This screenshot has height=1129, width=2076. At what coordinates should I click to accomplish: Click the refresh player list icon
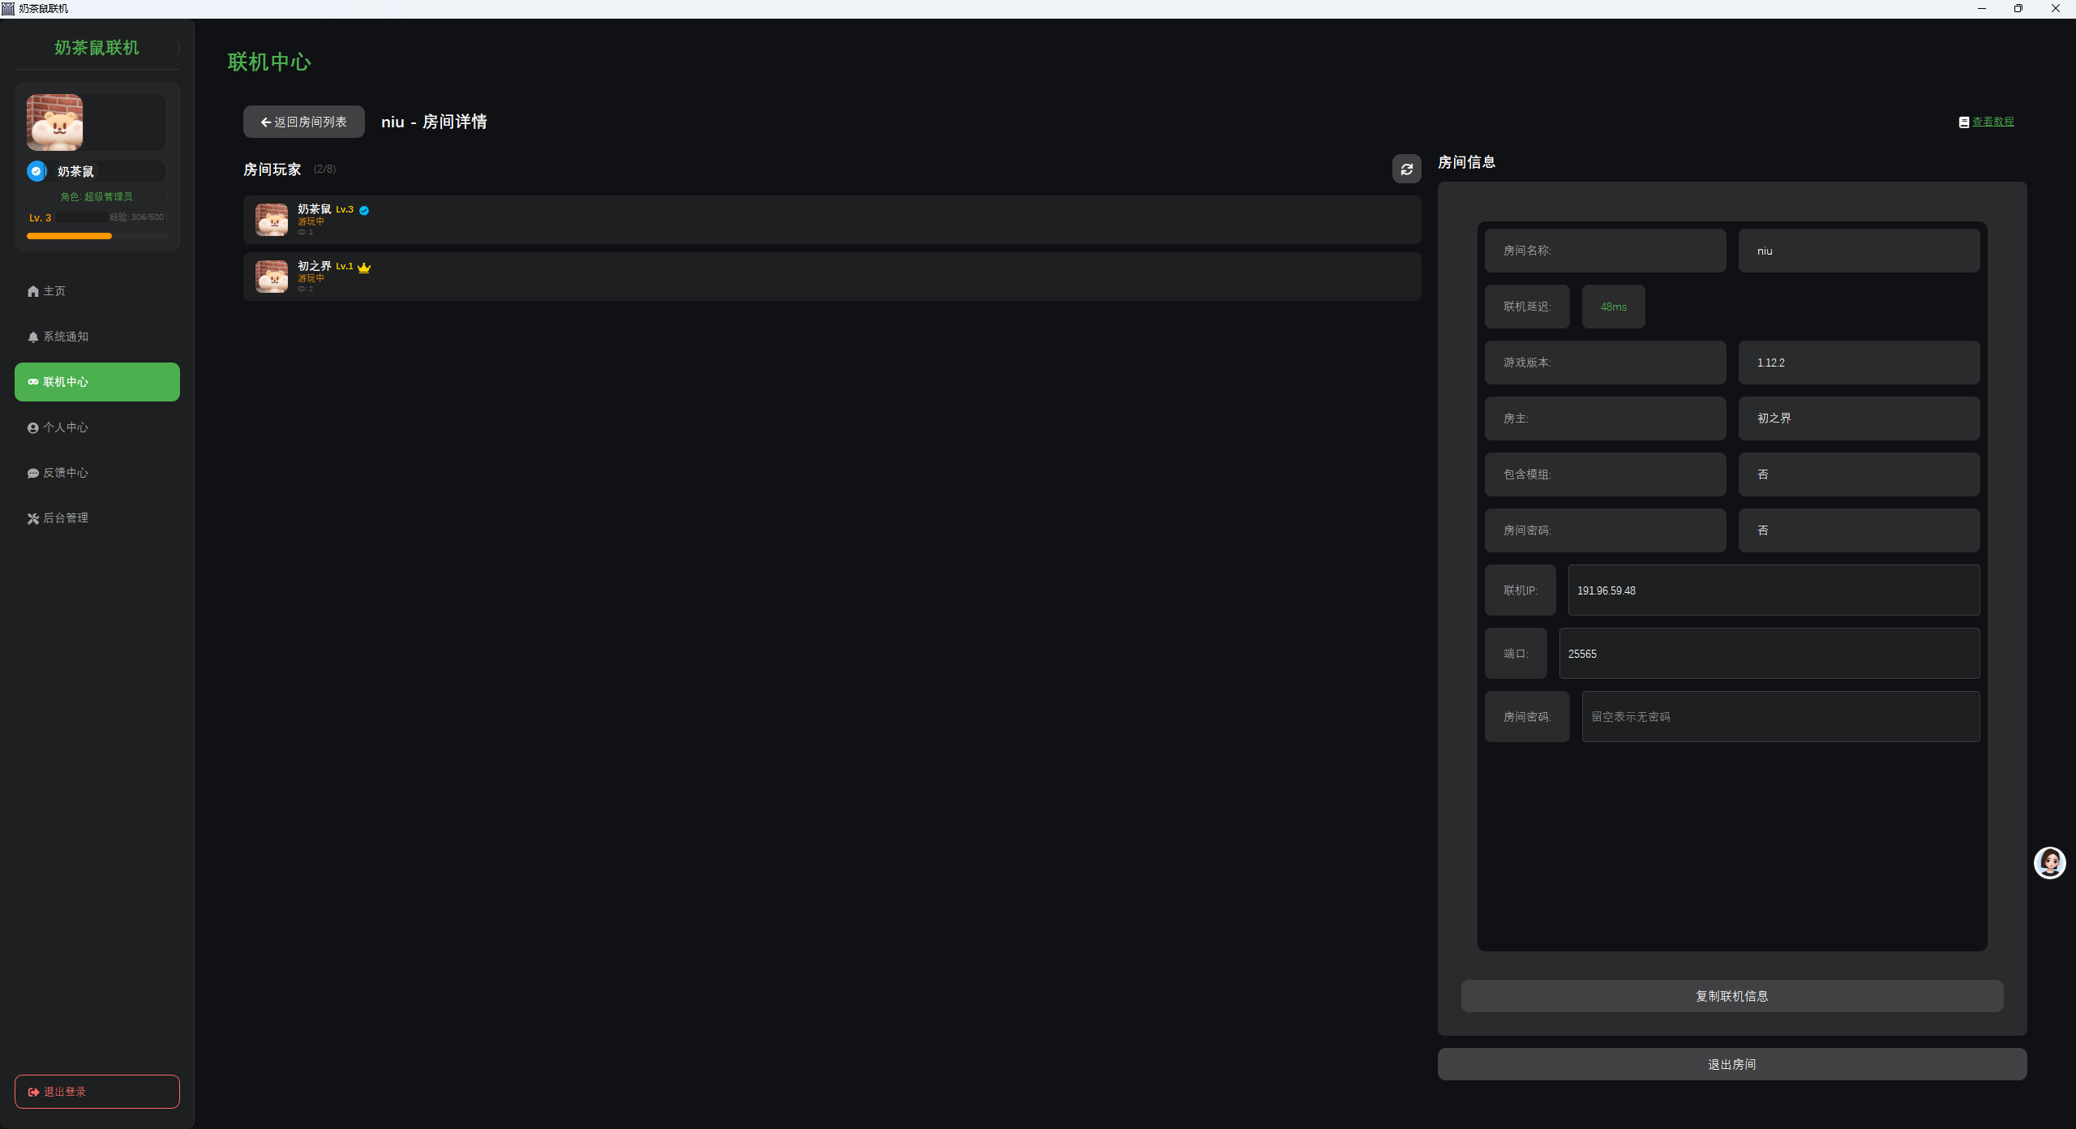1406,169
